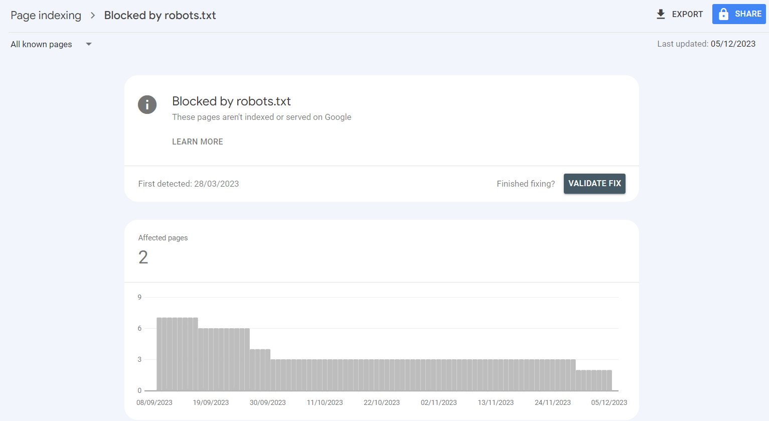
Task: Click the VALIDATE FIX button
Action: click(x=594, y=184)
